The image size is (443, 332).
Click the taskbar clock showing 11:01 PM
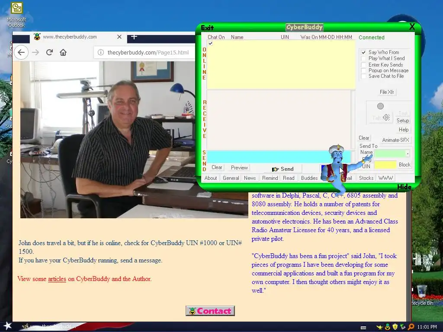coord(427,327)
